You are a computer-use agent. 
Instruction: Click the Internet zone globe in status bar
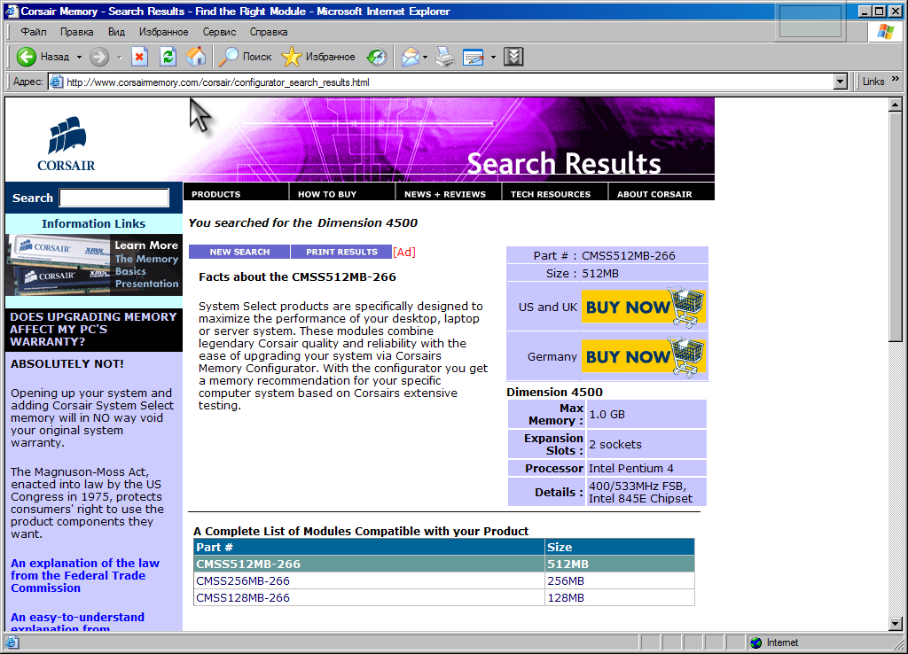point(755,642)
